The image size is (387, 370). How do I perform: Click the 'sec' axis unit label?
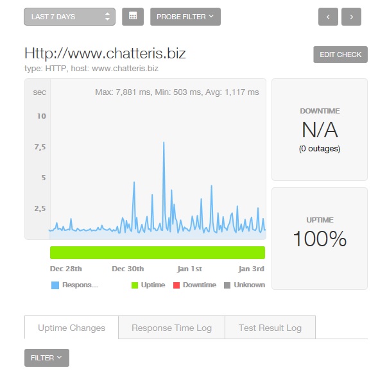[40, 92]
